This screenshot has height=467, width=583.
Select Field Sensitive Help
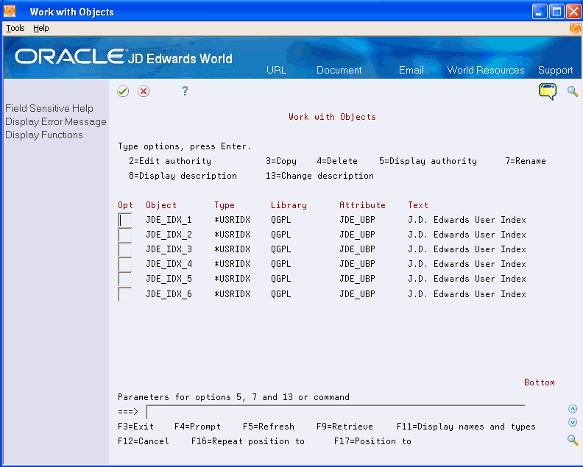point(49,109)
